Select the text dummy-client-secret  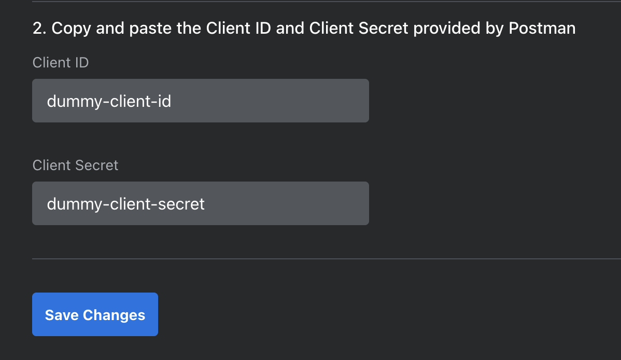[x=126, y=203]
